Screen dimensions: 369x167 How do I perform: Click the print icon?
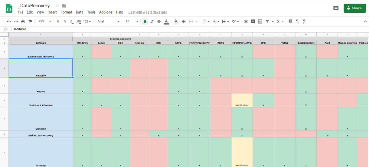click(x=23, y=21)
